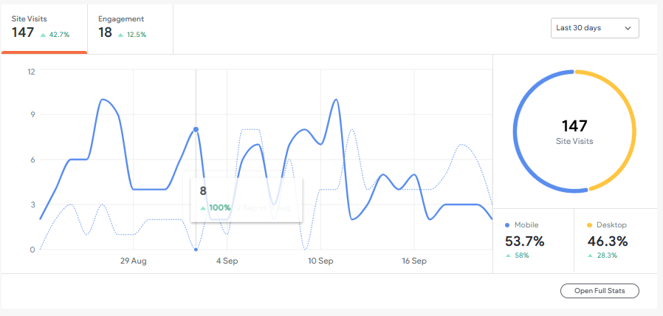Viewport: 663px width, 316px height.
Task: Select the Site Visits tab
Action: click(44, 27)
